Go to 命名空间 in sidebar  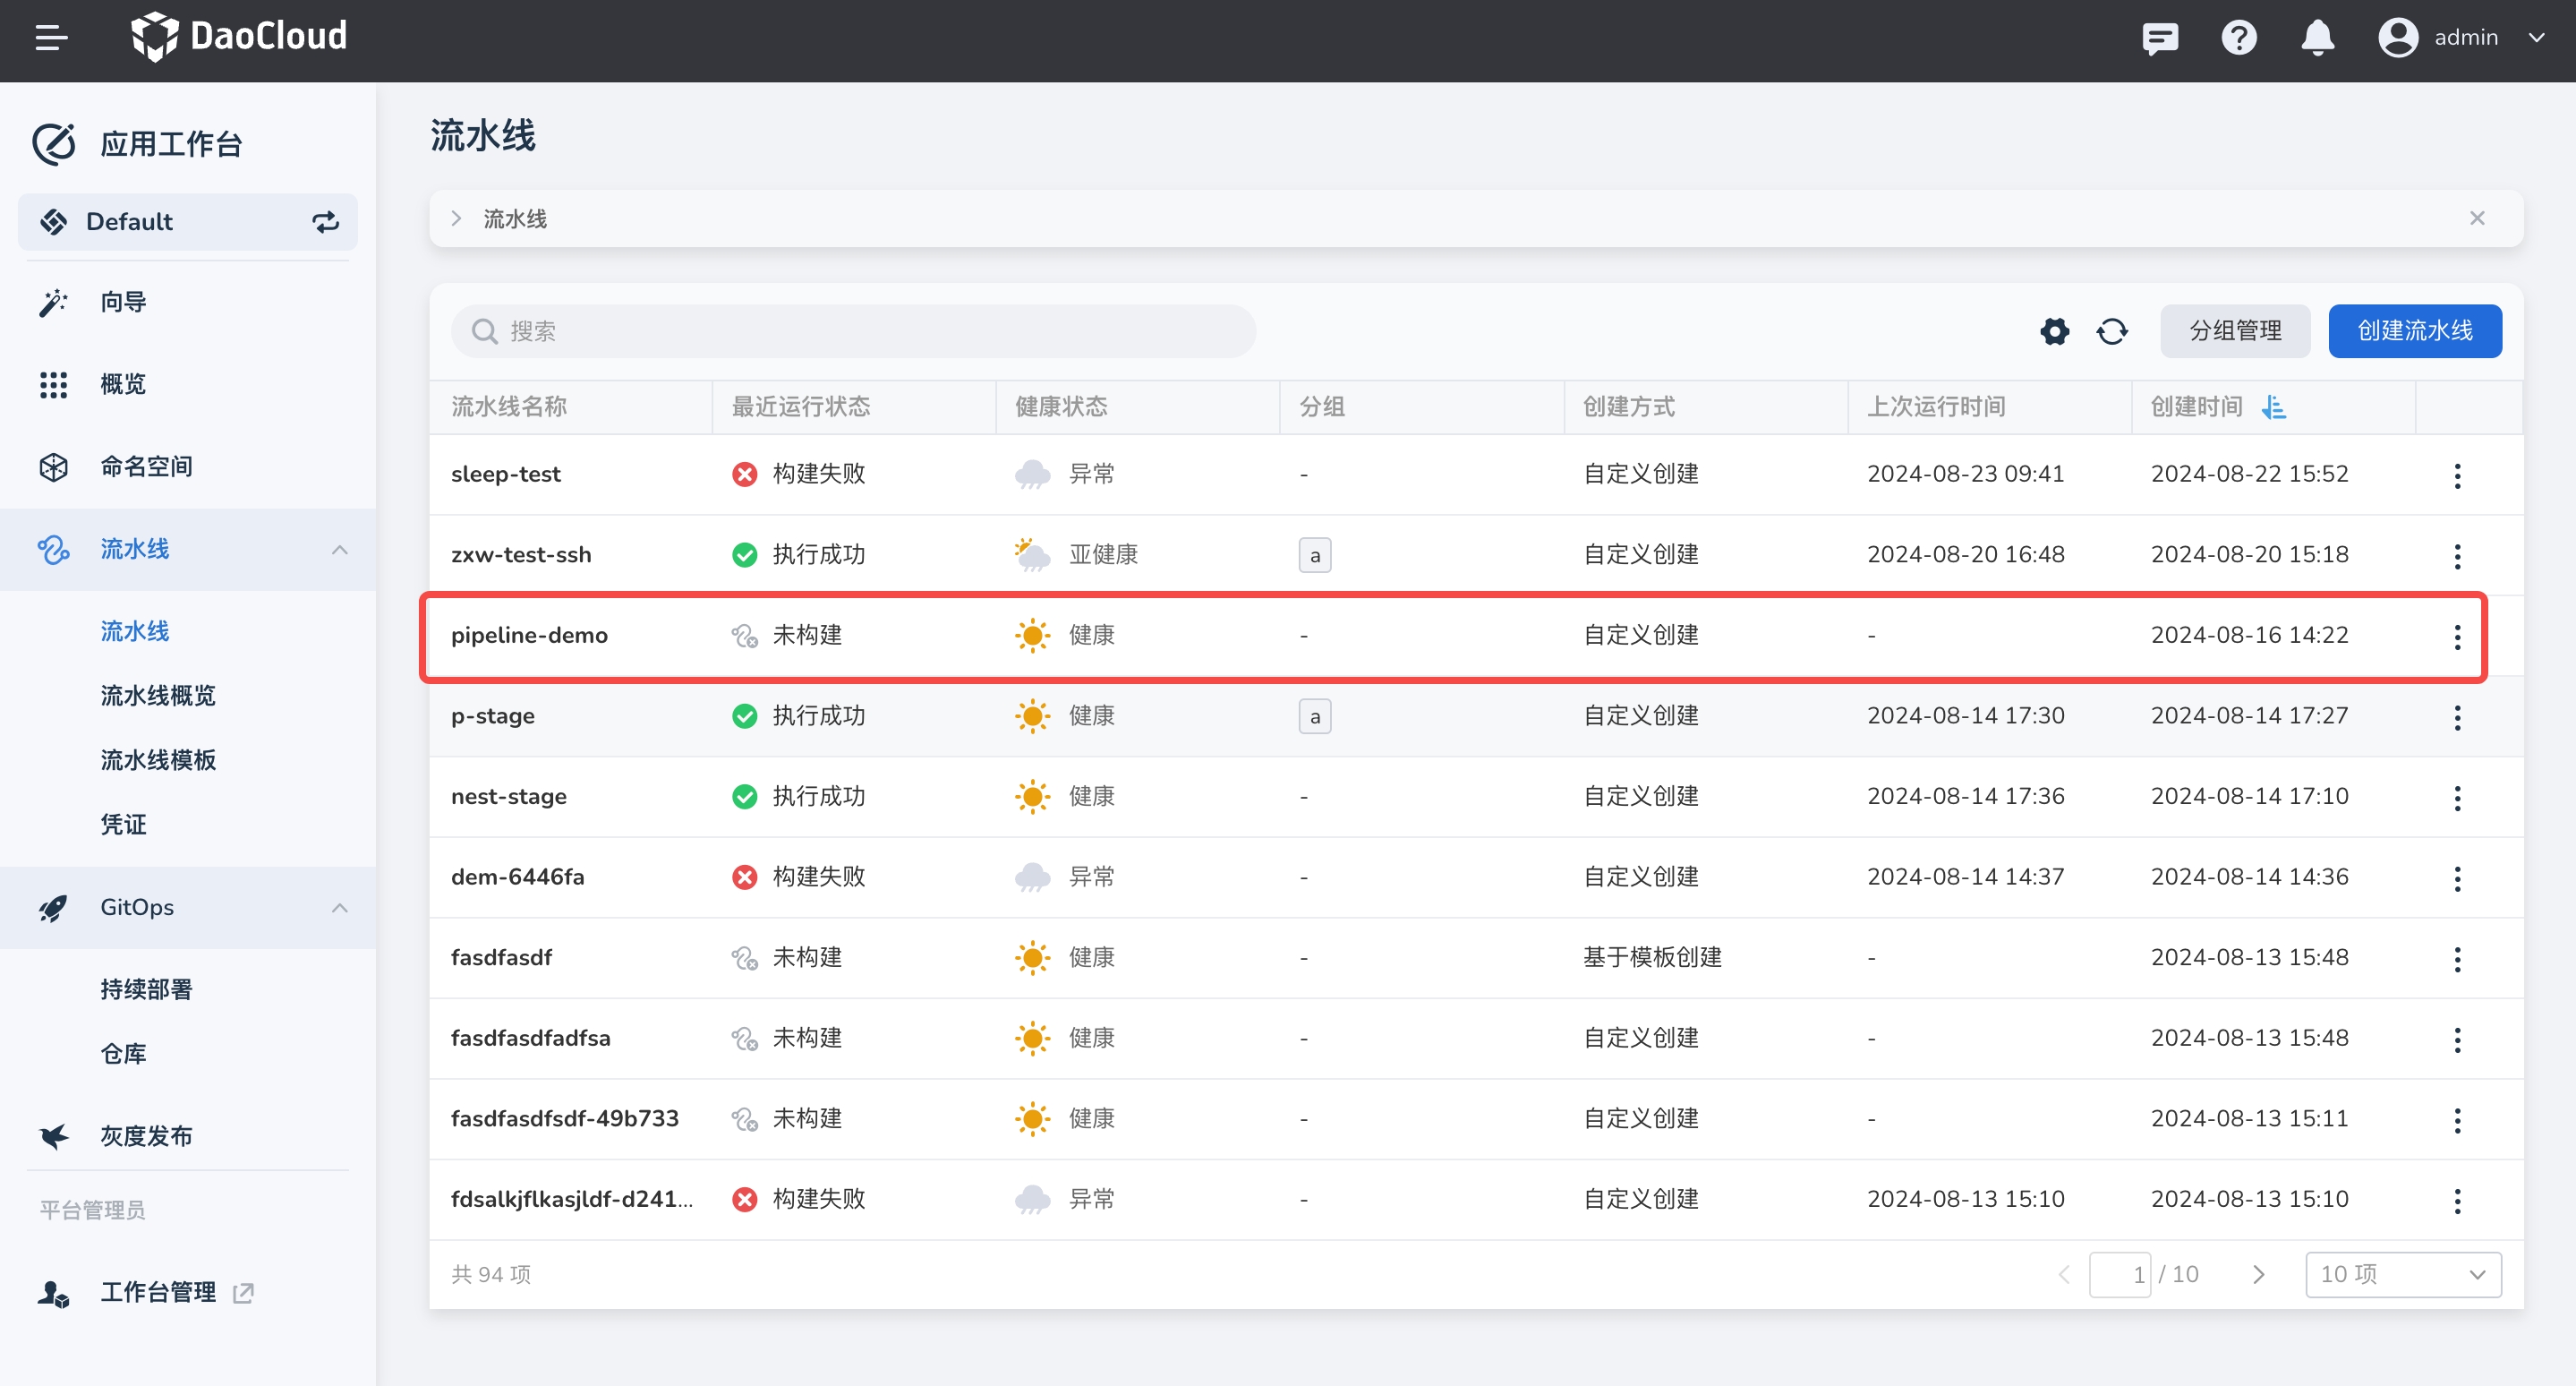coord(146,467)
